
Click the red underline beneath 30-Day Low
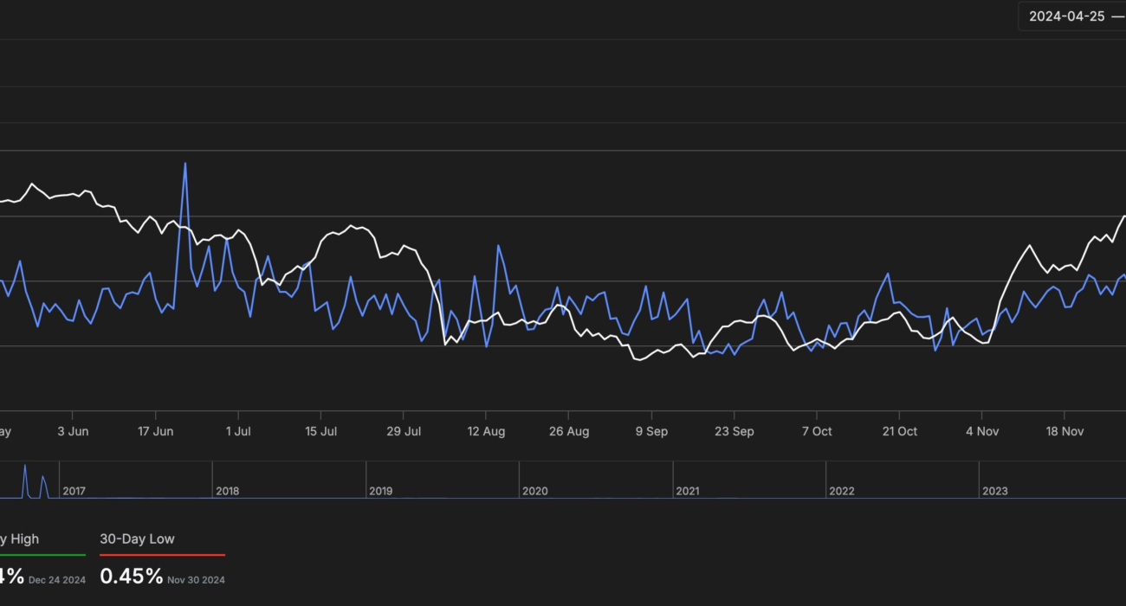click(162, 555)
